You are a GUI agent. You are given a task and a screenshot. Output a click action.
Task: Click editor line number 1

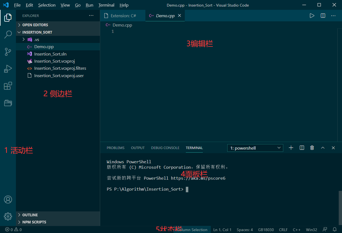point(113,31)
